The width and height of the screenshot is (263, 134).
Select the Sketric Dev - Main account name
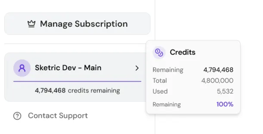point(68,68)
